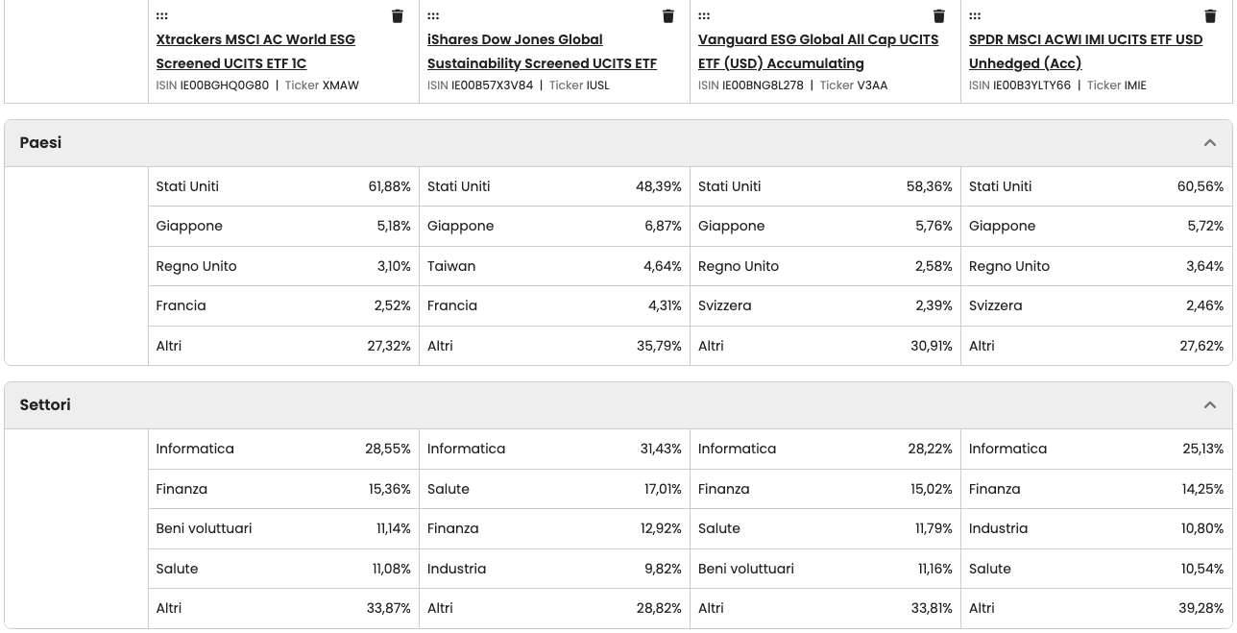
Task: Grab the drag handle above Xtrackers ETF
Action: (x=162, y=16)
